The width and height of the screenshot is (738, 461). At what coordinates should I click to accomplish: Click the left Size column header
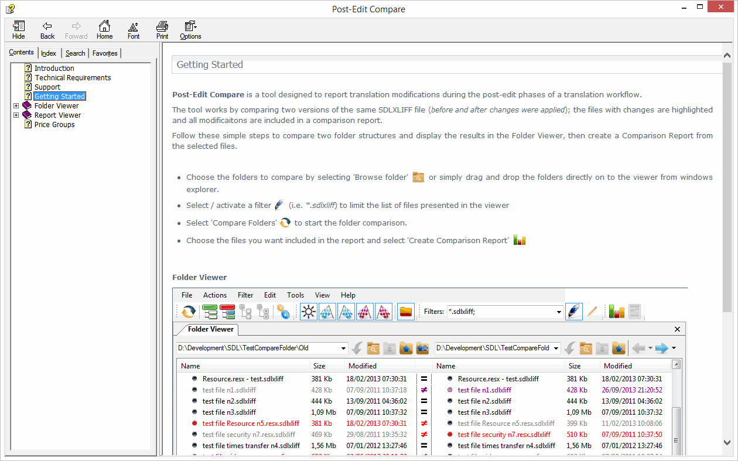click(327, 366)
